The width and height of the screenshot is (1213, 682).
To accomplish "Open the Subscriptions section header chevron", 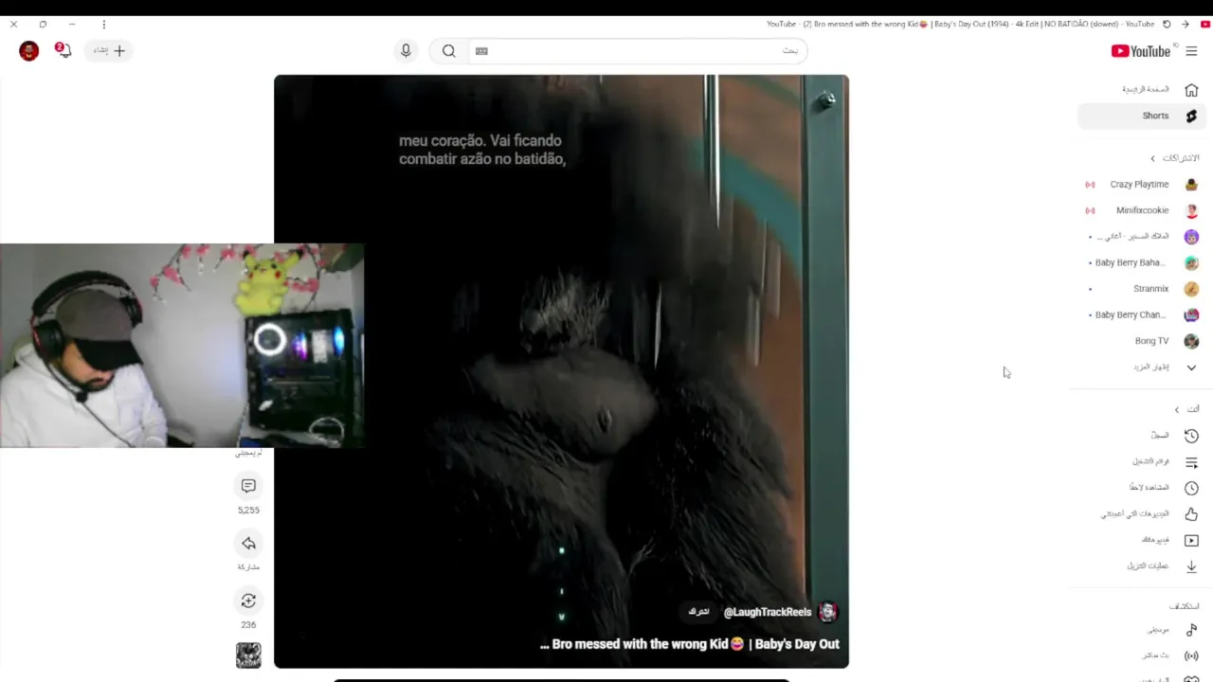I will coord(1152,158).
